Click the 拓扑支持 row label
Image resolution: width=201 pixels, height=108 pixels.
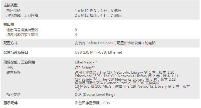tap(13, 95)
